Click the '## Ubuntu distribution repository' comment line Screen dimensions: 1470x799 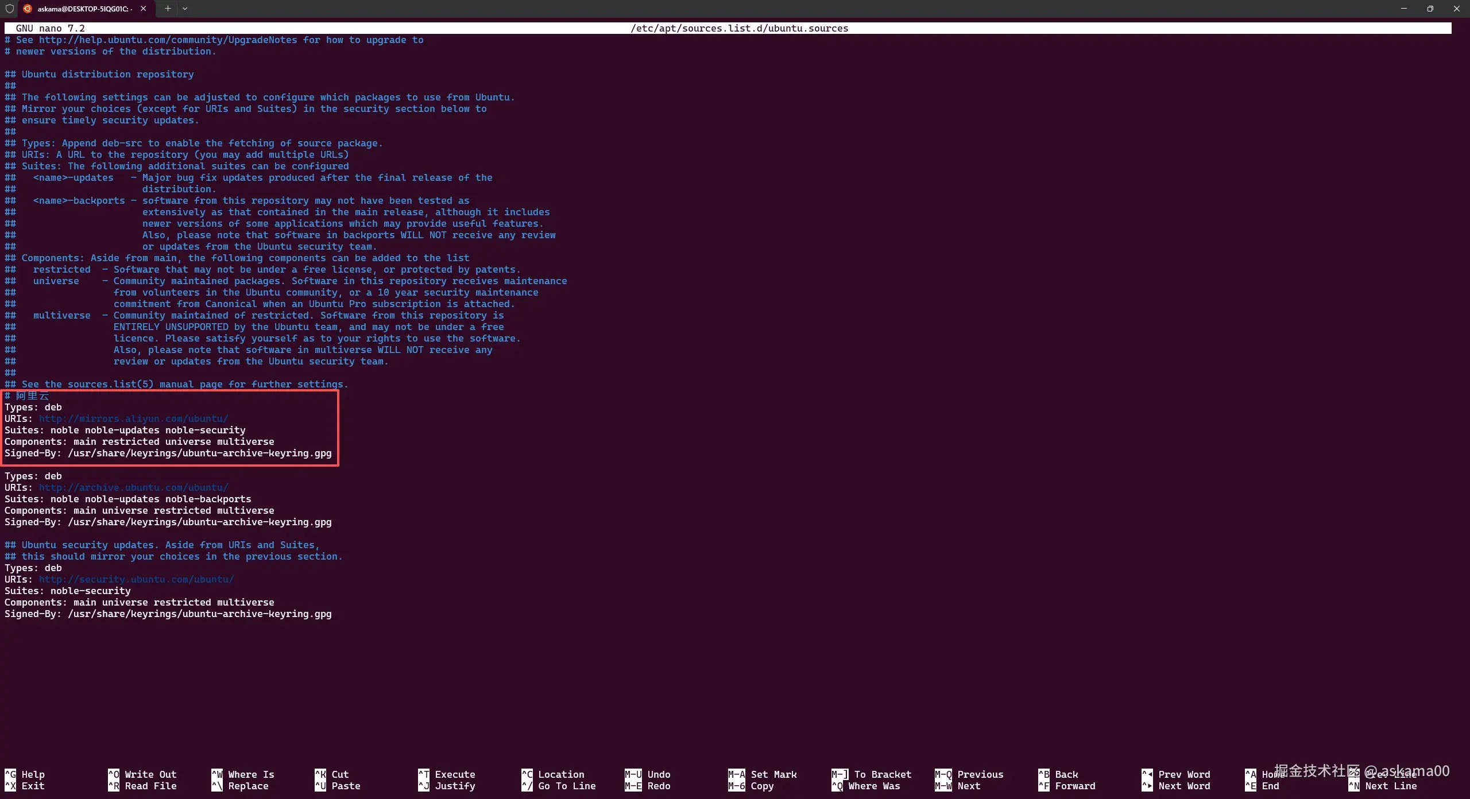coord(99,75)
